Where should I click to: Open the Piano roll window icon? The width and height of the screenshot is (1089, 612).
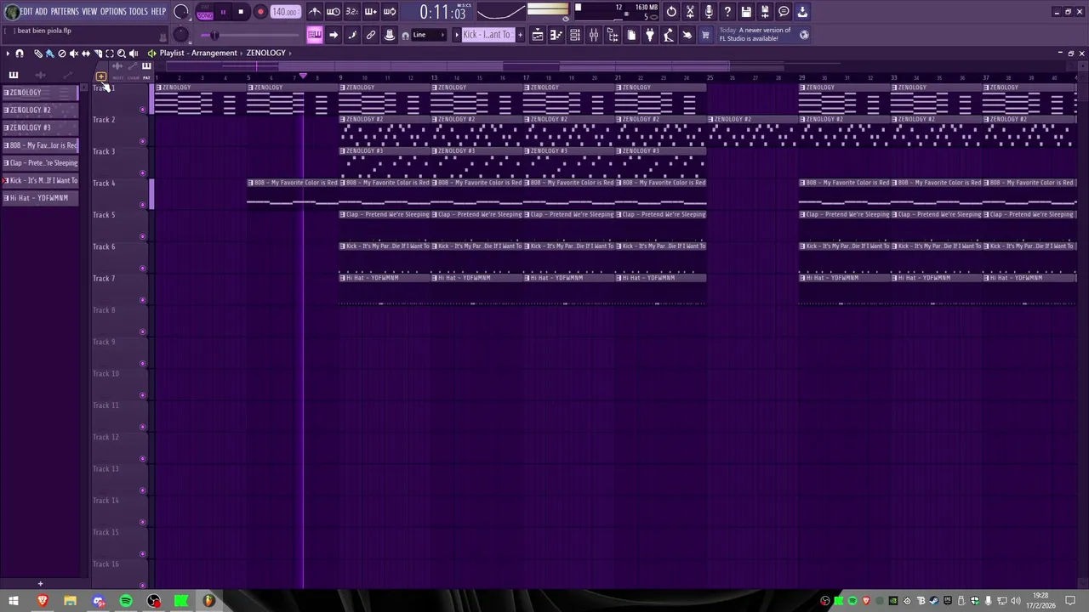point(556,35)
